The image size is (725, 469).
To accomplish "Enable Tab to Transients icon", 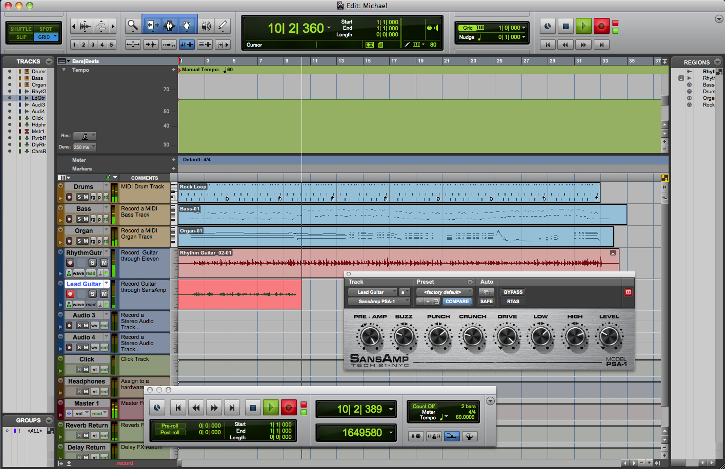I will click(x=151, y=45).
